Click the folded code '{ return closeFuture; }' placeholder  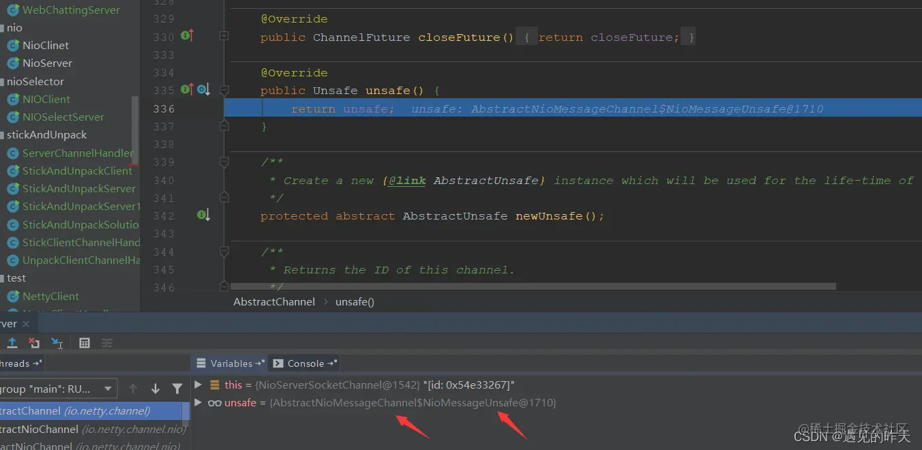pos(606,37)
